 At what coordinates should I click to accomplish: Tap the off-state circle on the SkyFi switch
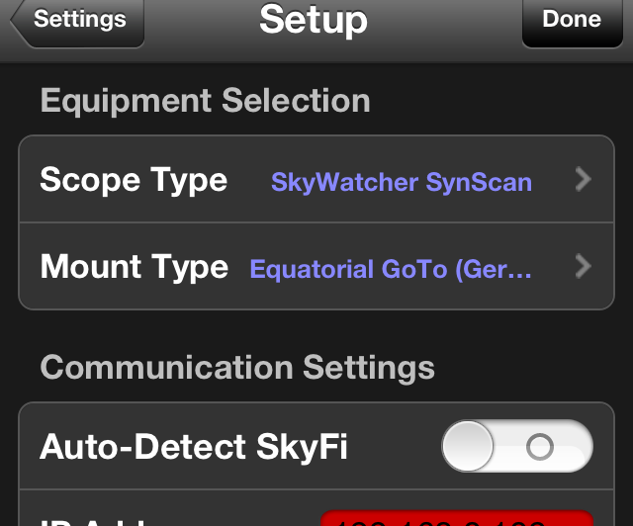coord(540,448)
